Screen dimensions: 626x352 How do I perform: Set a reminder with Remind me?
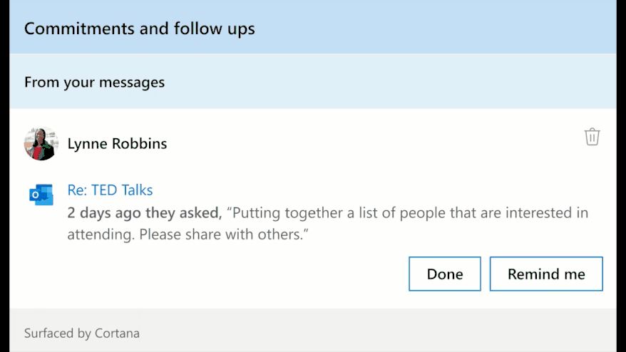(x=546, y=274)
